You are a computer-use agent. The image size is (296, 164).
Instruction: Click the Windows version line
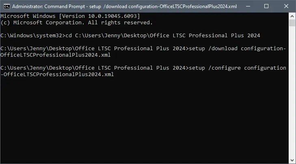pyautogui.click(x=70, y=16)
